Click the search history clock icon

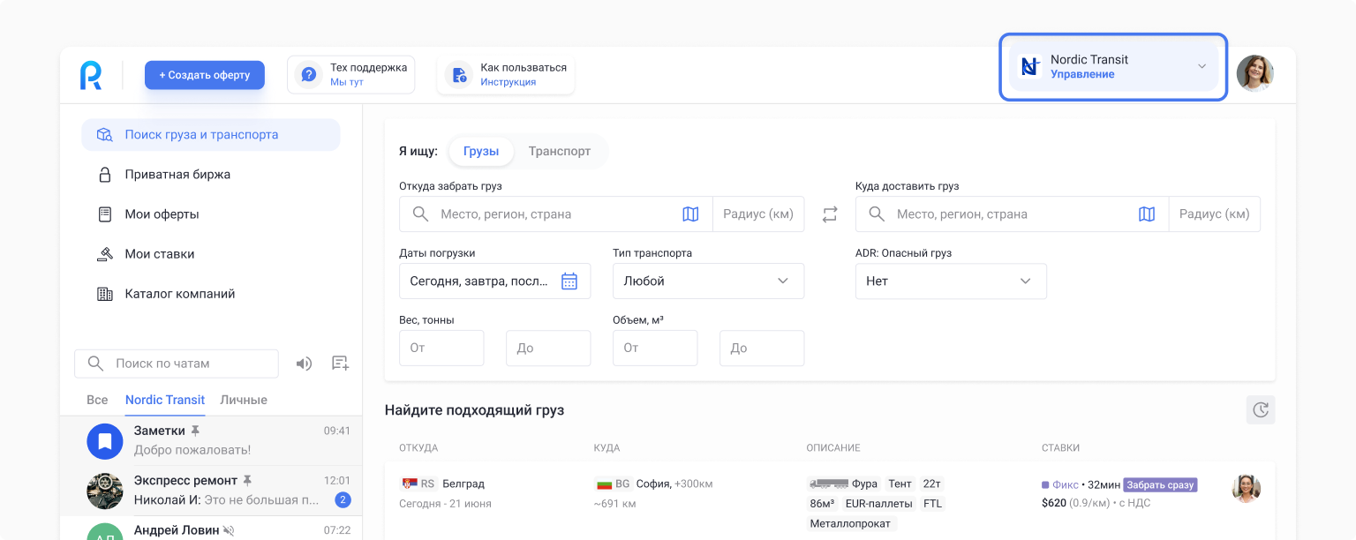click(x=1261, y=409)
